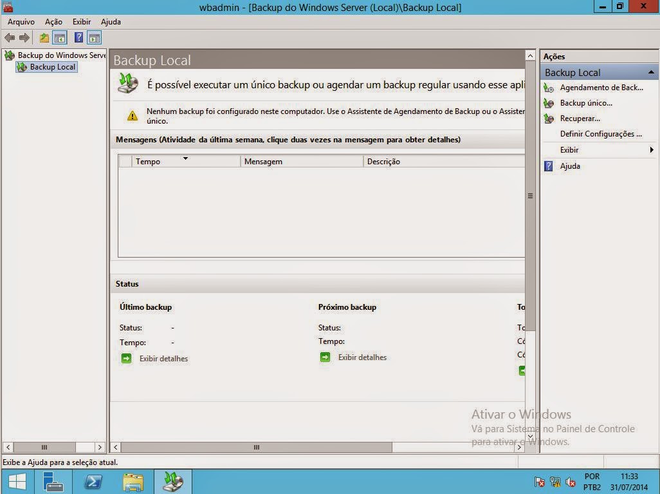Open the Exibir menu in menu bar

tap(82, 22)
